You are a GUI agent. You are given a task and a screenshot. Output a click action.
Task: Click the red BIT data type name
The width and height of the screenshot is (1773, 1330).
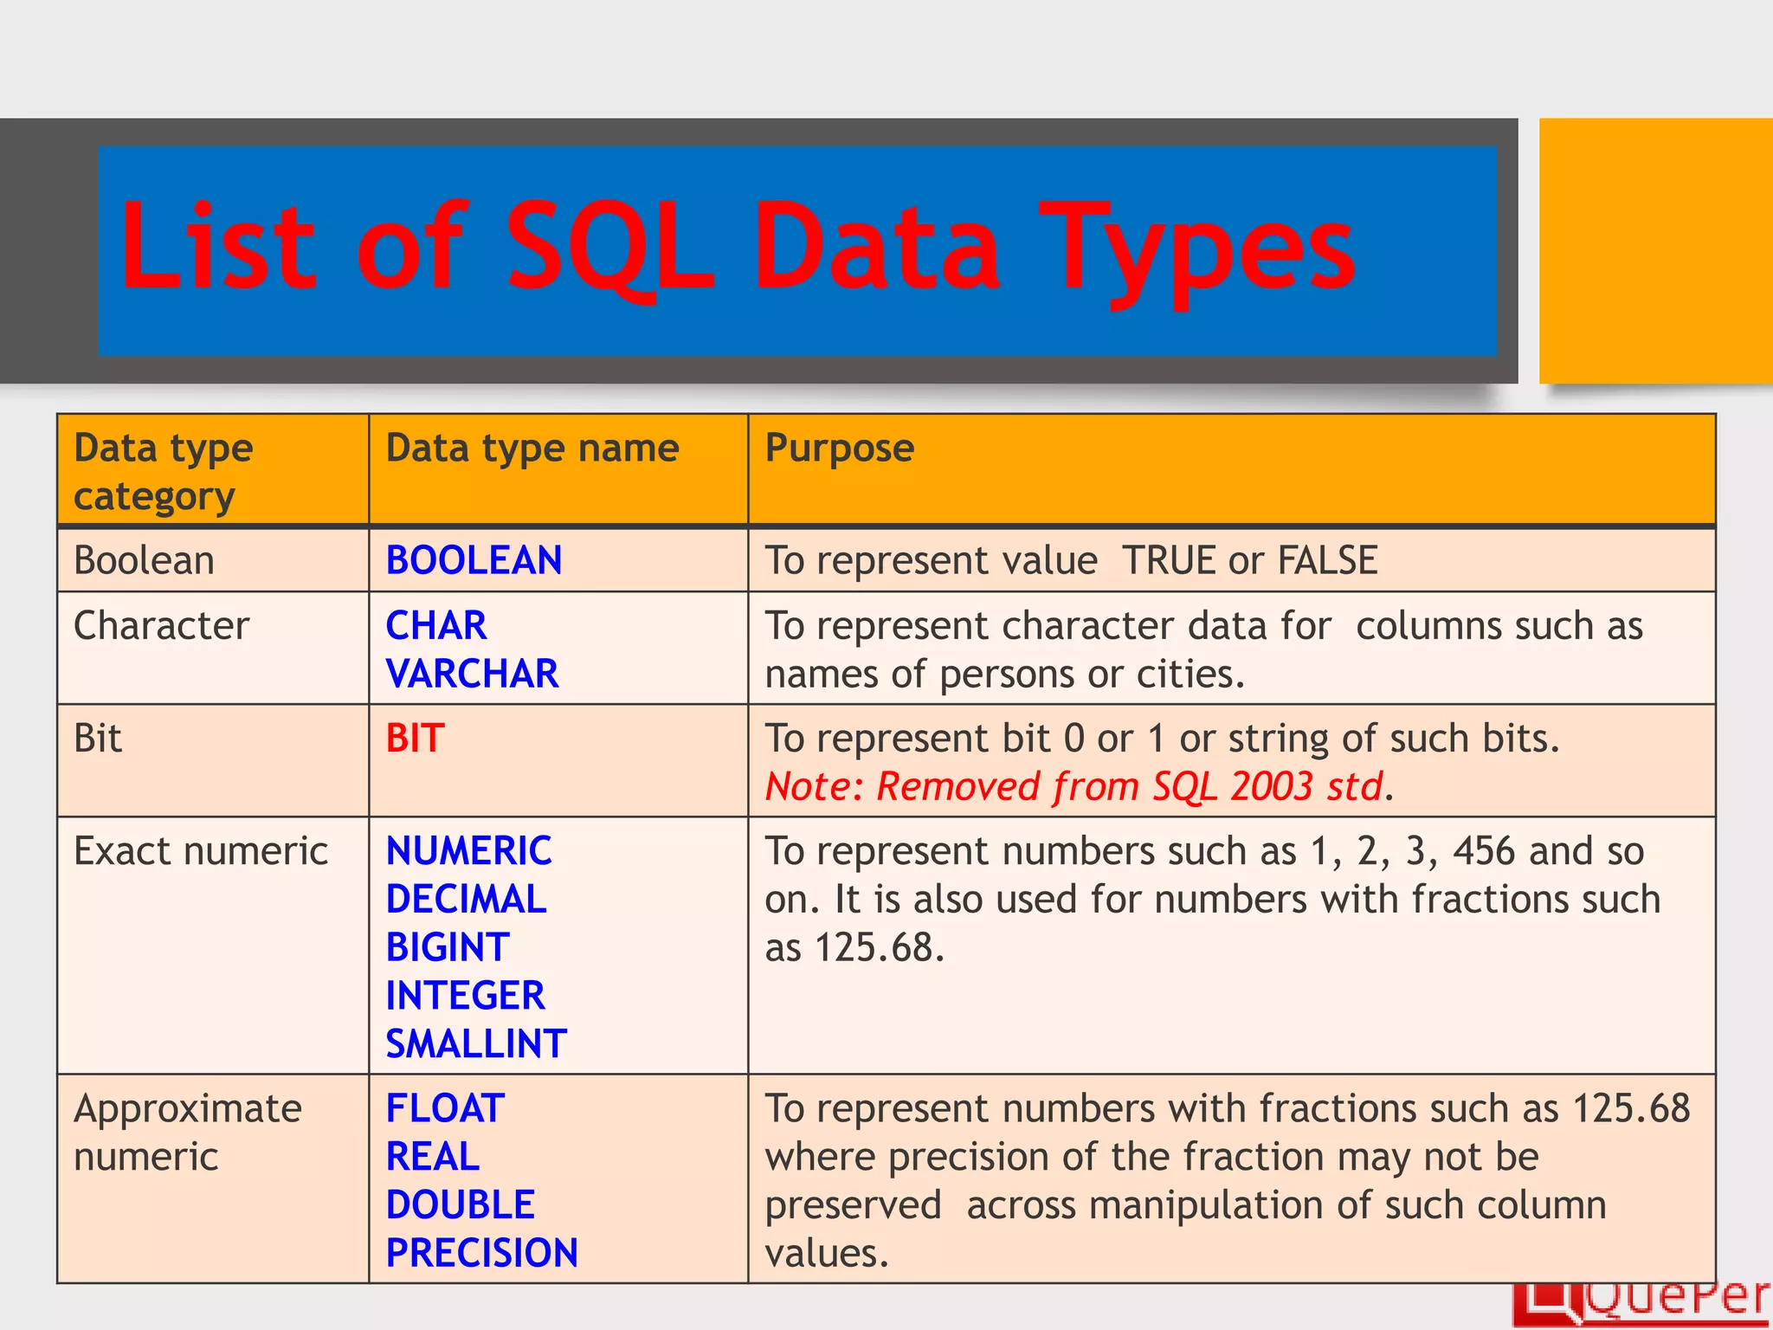click(x=415, y=739)
